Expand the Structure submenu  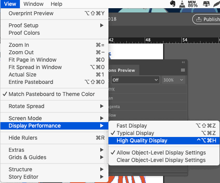pos(54,169)
